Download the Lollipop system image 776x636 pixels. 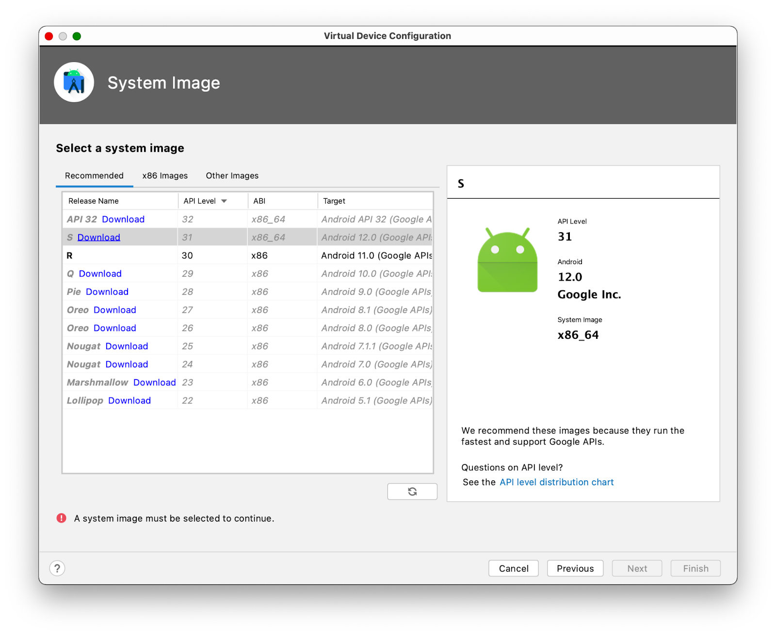click(129, 400)
